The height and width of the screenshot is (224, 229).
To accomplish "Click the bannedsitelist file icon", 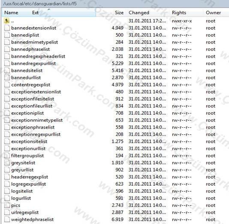I will [7, 71].
